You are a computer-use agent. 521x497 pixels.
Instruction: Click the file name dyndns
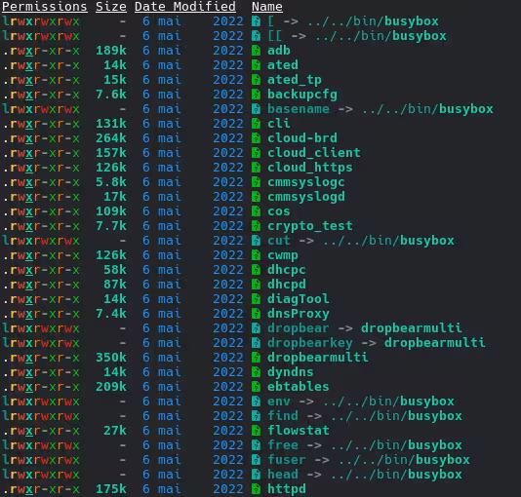click(291, 372)
